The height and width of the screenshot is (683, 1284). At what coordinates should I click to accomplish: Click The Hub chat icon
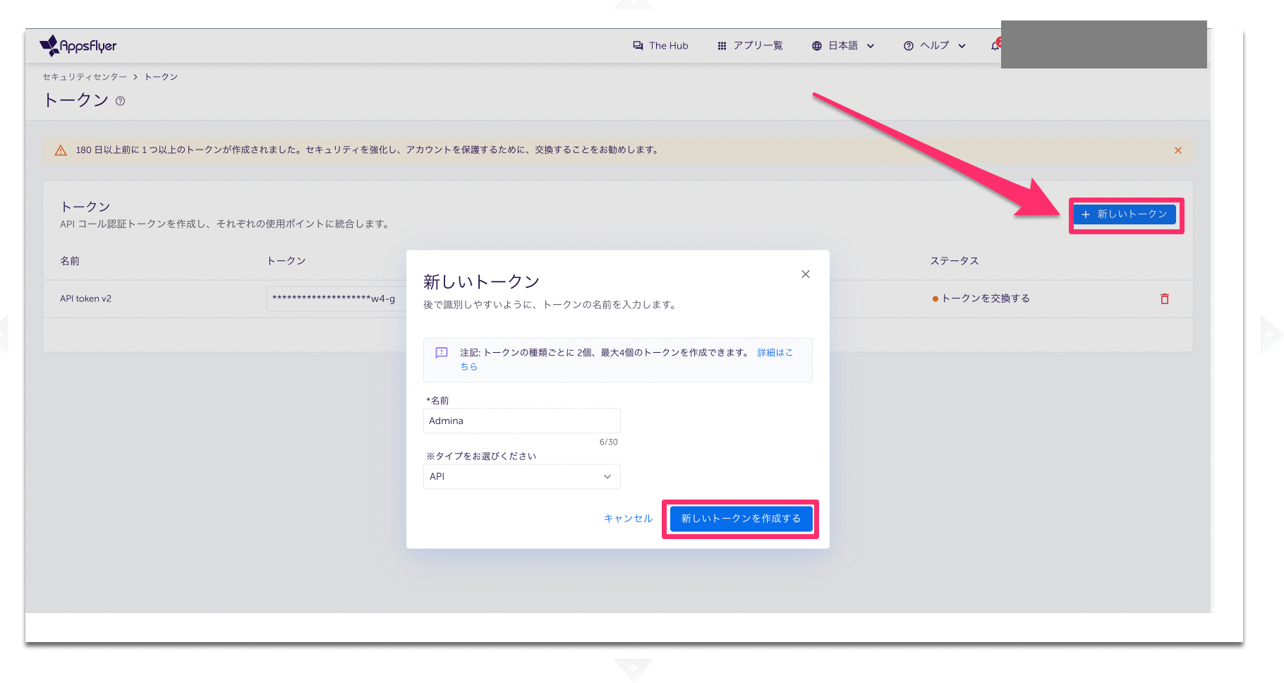coord(638,46)
